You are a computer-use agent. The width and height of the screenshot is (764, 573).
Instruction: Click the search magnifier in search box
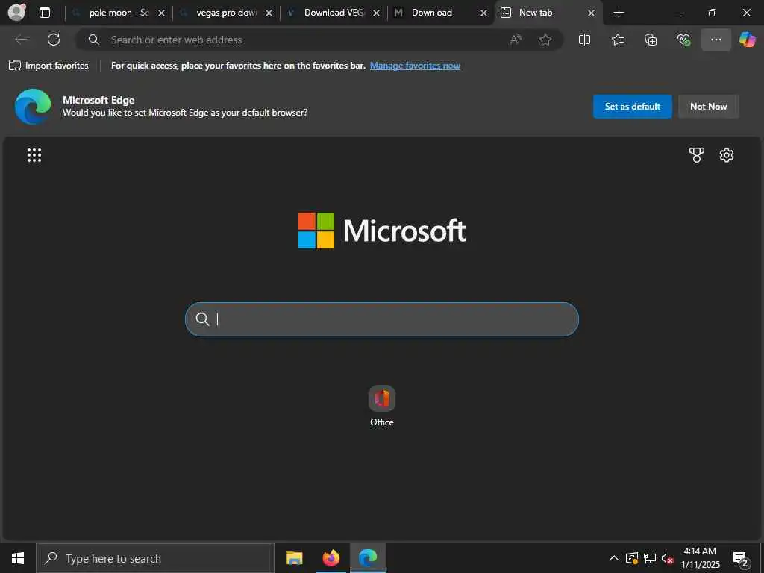click(x=202, y=319)
